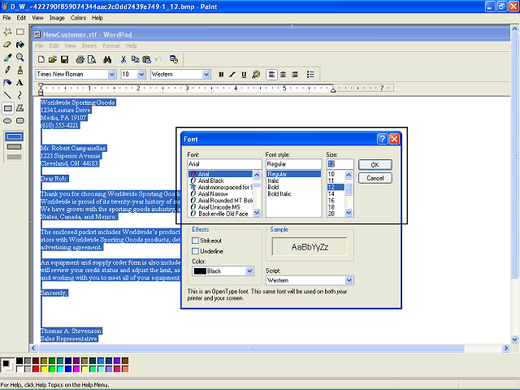Pick the bright red swatch in Paint palette
520x390 pixels.
(36, 369)
